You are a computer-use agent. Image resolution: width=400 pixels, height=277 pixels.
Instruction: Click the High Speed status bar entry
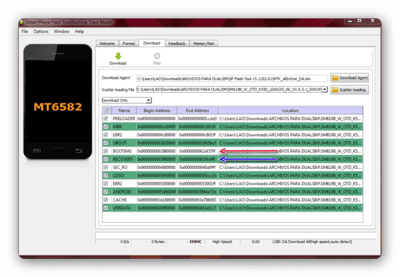tap(222, 242)
